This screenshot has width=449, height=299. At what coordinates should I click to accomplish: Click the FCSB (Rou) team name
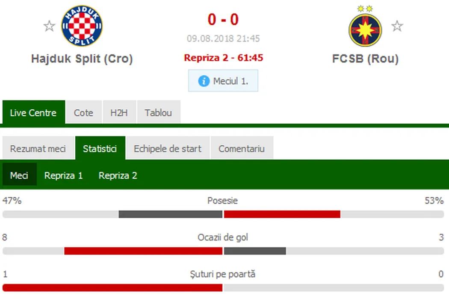(x=365, y=59)
